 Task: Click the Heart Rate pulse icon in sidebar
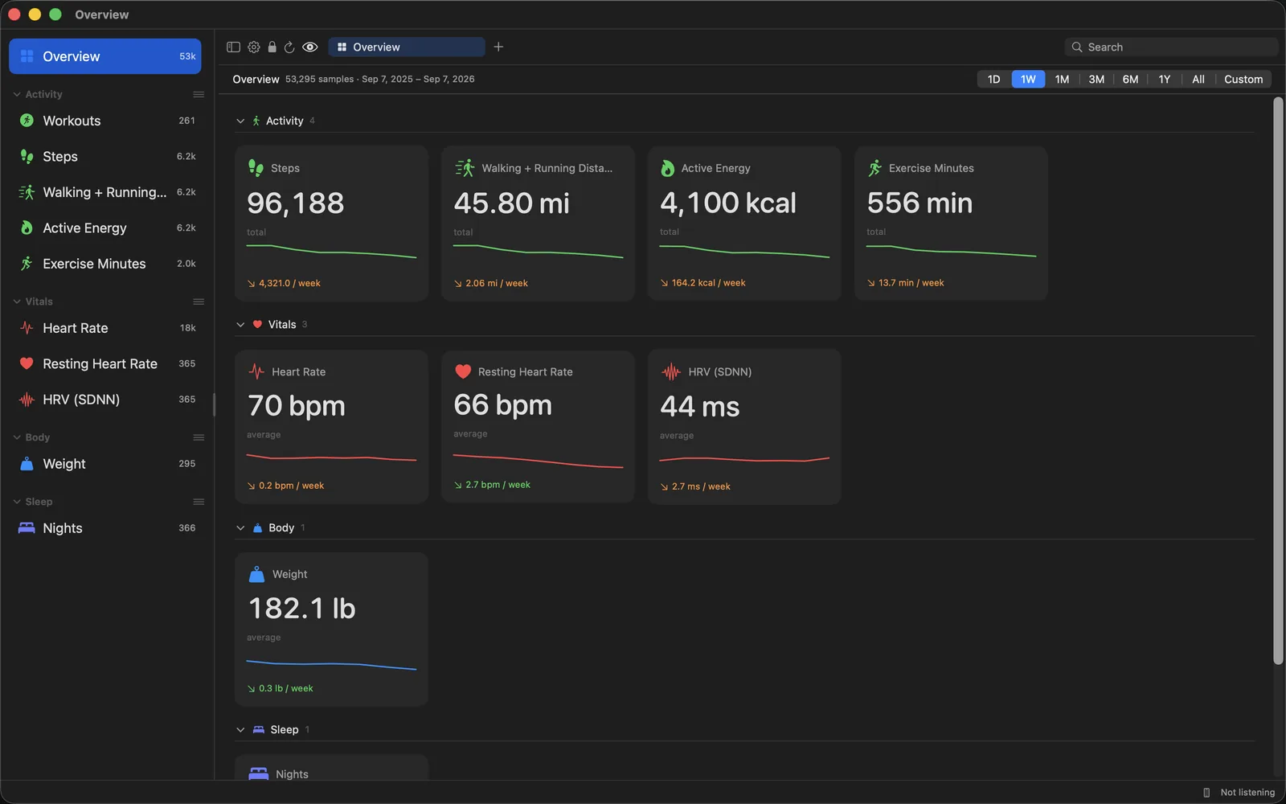click(x=27, y=328)
